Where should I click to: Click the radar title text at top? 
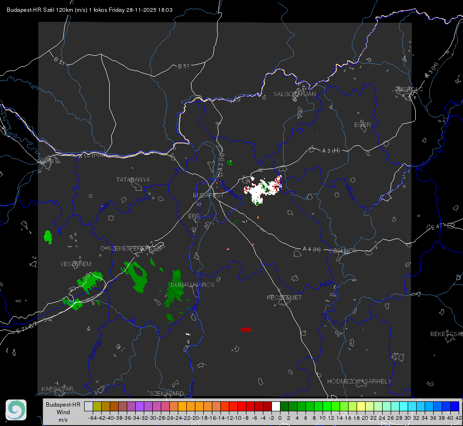pos(89,10)
